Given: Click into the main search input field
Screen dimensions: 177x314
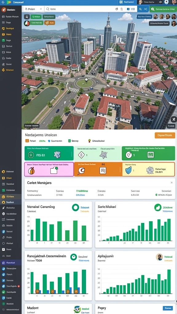Looking at the screenshot, I should (x=80, y=9).
